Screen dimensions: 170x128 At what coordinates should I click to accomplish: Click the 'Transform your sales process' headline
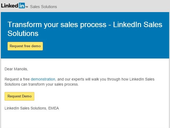[57, 25]
